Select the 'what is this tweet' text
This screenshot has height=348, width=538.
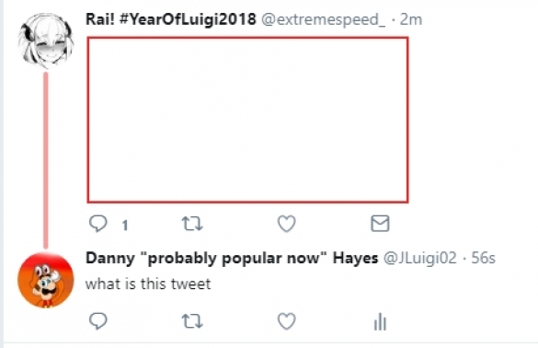coord(148,284)
